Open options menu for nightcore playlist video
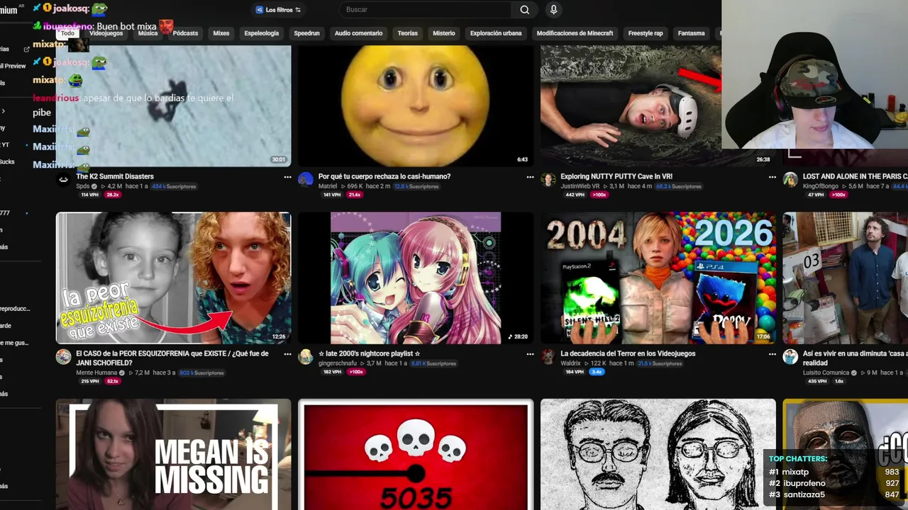 (x=530, y=354)
